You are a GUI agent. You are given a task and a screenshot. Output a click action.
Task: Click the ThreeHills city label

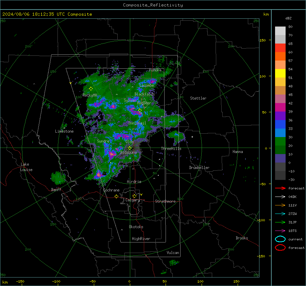pos(171,149)
